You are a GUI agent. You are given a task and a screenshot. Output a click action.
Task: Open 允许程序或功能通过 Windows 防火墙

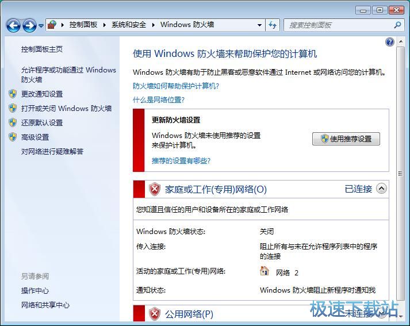tap(68, 75)
